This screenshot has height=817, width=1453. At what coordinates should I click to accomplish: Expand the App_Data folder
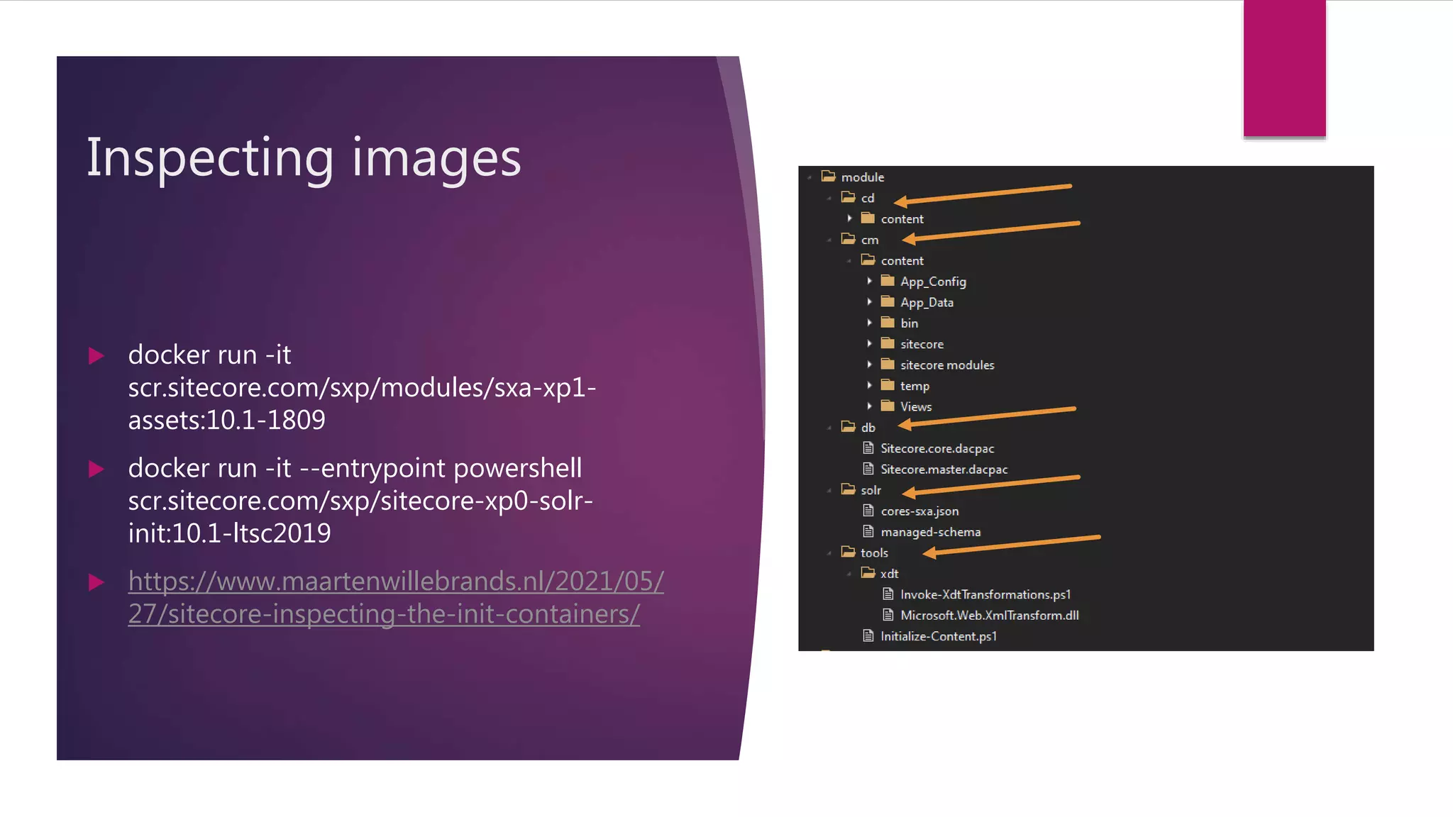869,301
